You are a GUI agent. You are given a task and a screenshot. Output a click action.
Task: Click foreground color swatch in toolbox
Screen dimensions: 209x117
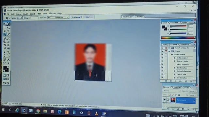pyautogui.click(x=5, y=68)
